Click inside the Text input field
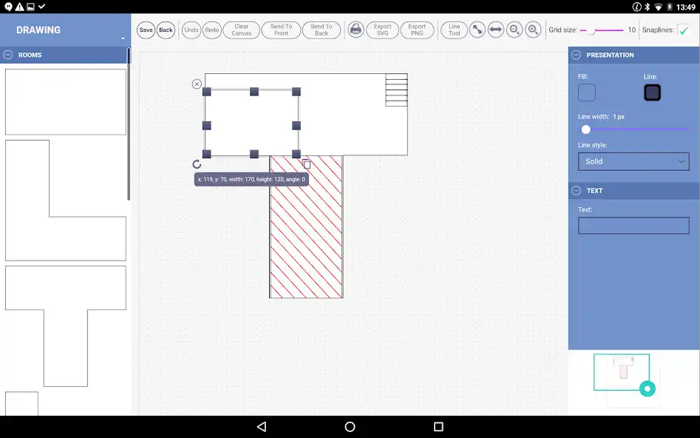 pyautogui.click(x=633, y=226)
